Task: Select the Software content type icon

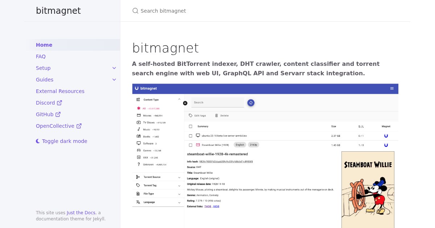Action: tap(138, 143)
